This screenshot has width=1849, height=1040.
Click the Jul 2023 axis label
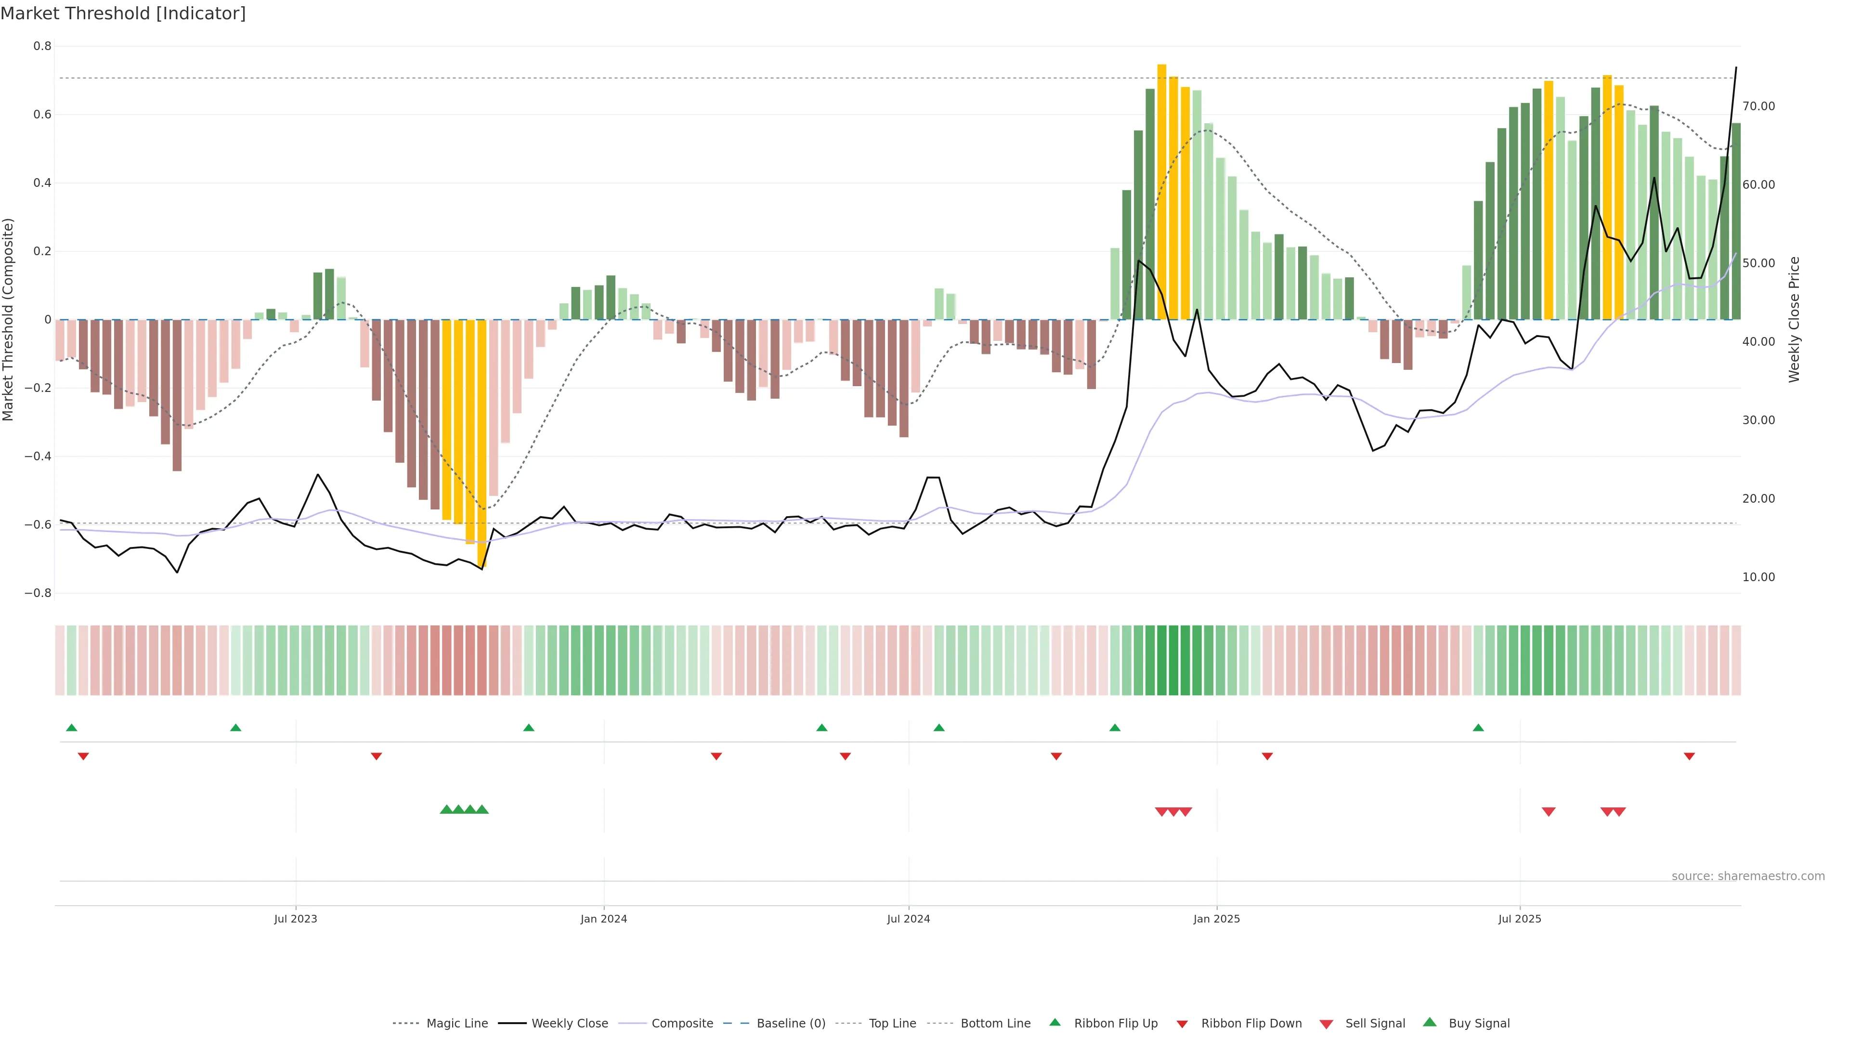click(x=295, y=919)
